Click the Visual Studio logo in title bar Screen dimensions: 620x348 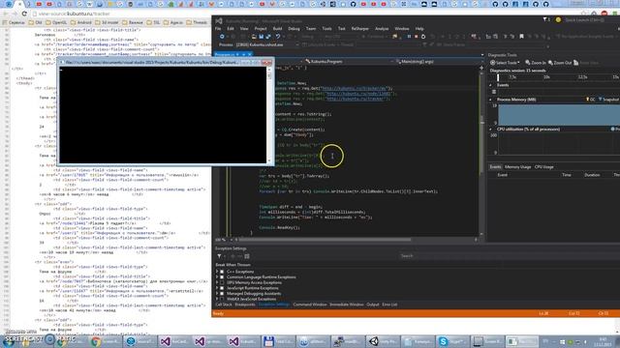pyautogui.click(x=219, y=21)
